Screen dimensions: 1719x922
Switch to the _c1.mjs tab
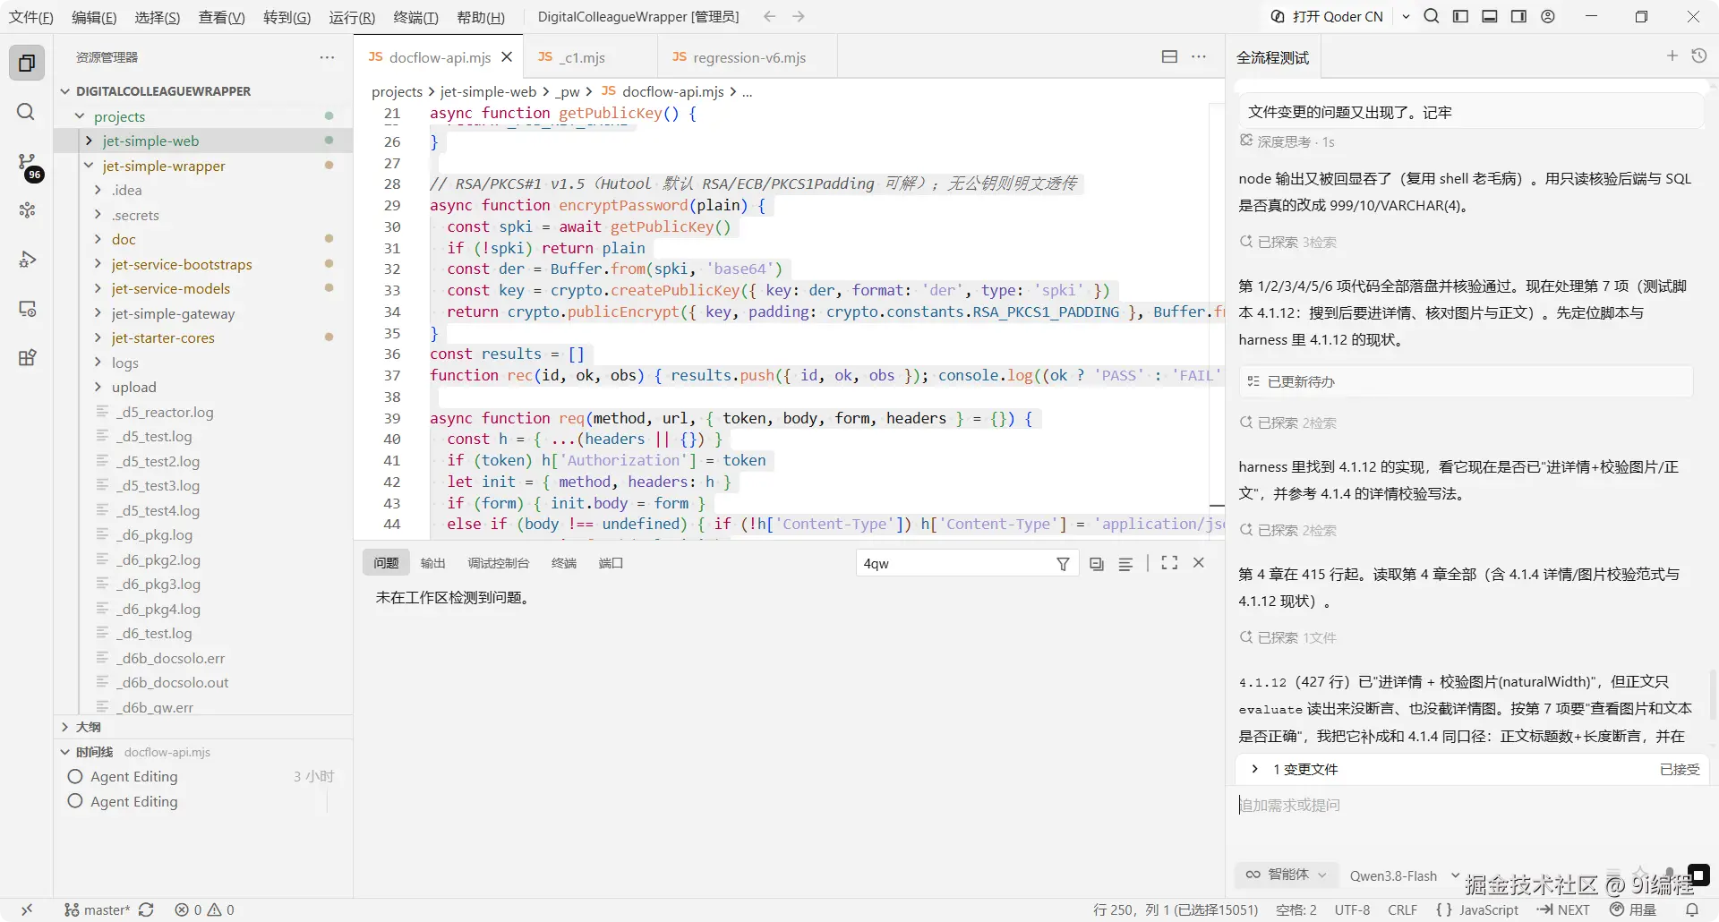pos(583,57)
